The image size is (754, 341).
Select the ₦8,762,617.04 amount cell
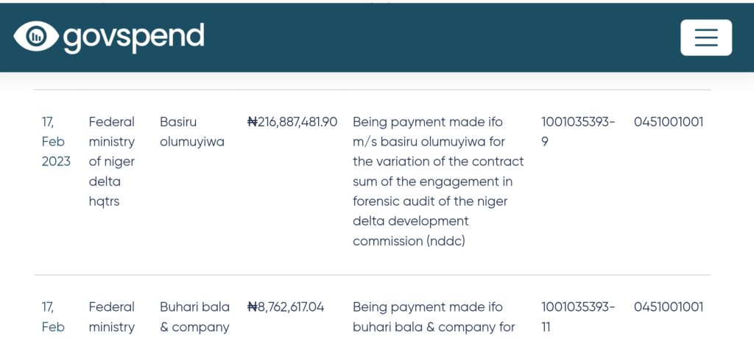(x=286, y=307)
